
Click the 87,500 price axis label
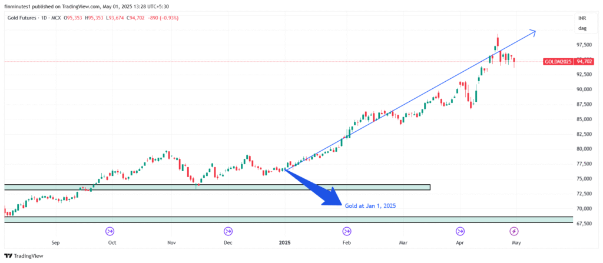pos(584,105)
